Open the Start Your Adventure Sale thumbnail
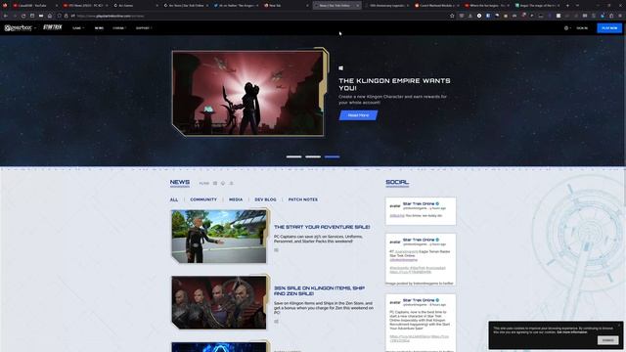626x352 pixels. click(x=219, y=237)
